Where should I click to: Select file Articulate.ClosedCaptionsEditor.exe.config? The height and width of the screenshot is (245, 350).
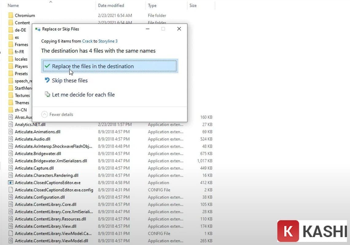pyautogui.click(x=54, y=190)
